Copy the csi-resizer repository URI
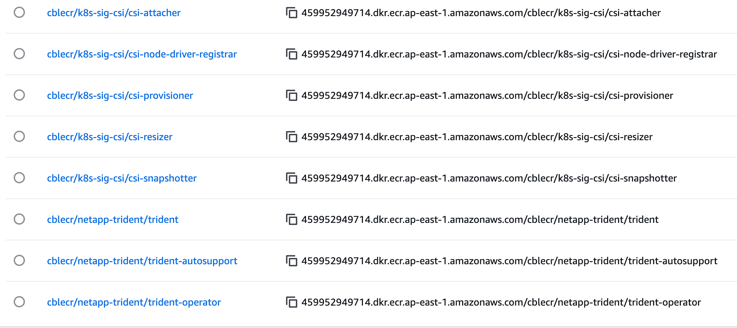737x328 pixels. tap(292, 137)
